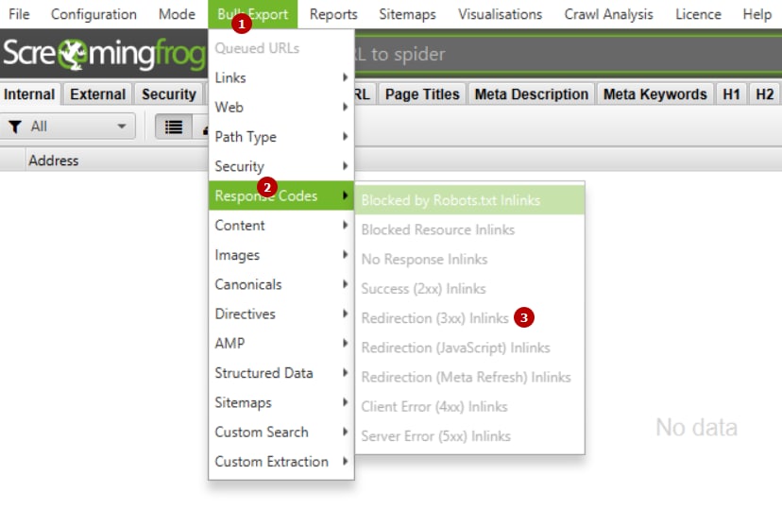Choose Server Error (5xx) Inlinks

[x=469, y=435]
